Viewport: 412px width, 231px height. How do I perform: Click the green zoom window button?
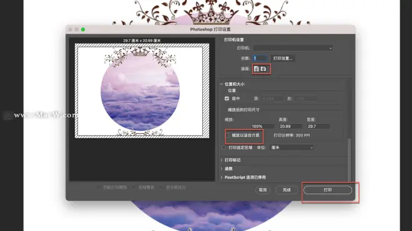tap(83, 29)
